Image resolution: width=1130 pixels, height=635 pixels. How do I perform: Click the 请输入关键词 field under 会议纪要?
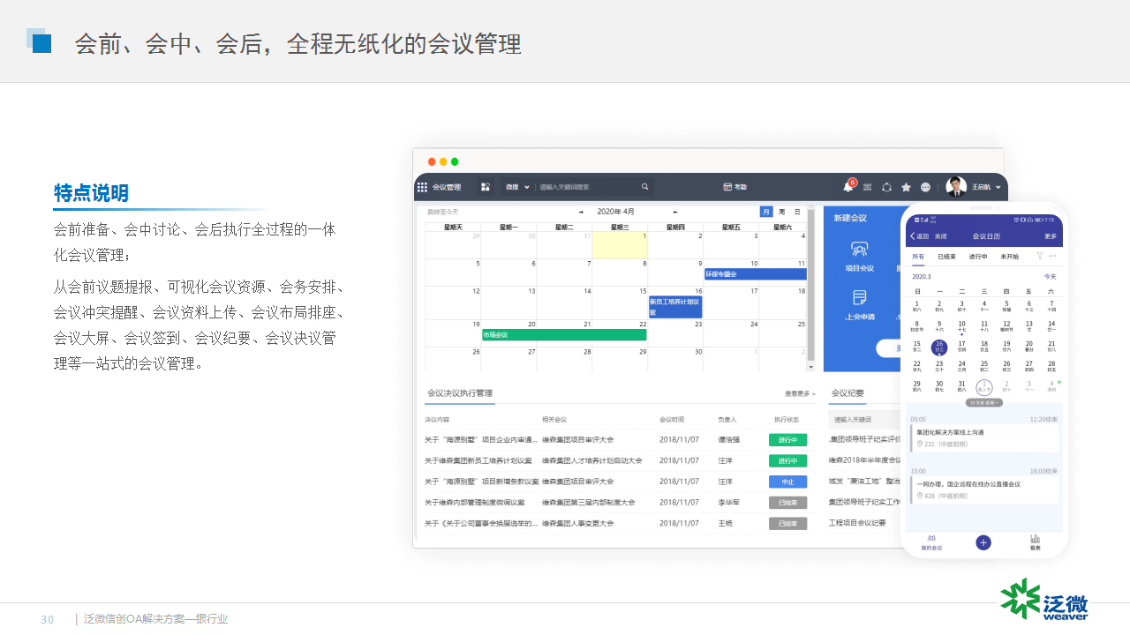tap(865, 420)
